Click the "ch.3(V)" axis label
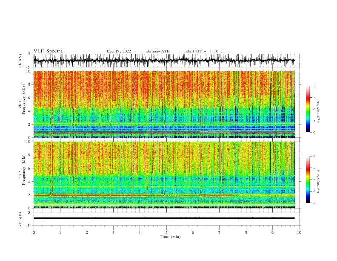337x261 pixels. pyautogui.click(x=20, y=219)
